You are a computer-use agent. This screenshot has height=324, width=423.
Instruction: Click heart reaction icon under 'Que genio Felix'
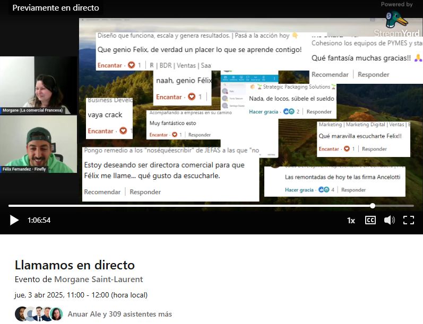(x=132, y=65)
